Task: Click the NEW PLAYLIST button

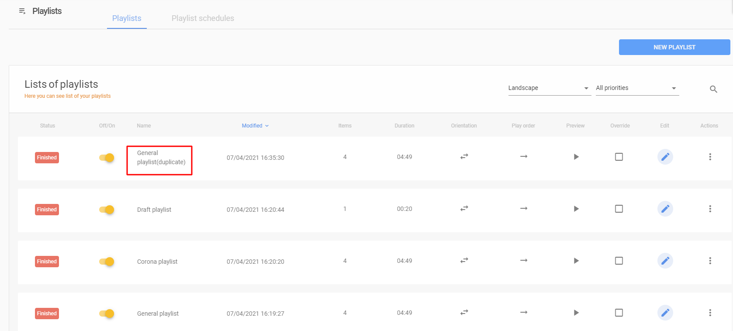Action: pyautogui.click(x=674, y=47)
